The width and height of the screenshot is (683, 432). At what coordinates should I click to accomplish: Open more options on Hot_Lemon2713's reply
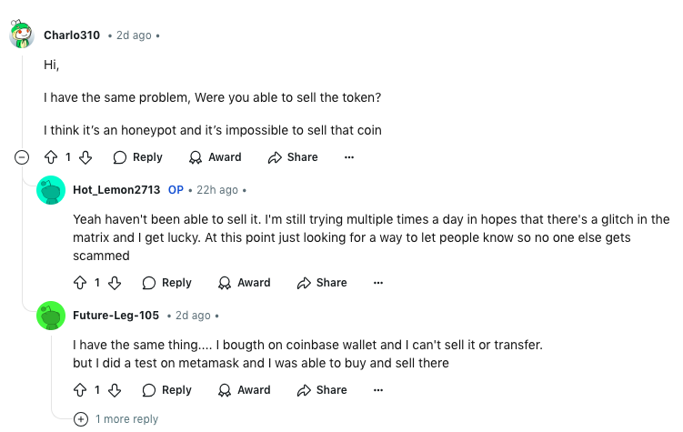pos(378,283)
